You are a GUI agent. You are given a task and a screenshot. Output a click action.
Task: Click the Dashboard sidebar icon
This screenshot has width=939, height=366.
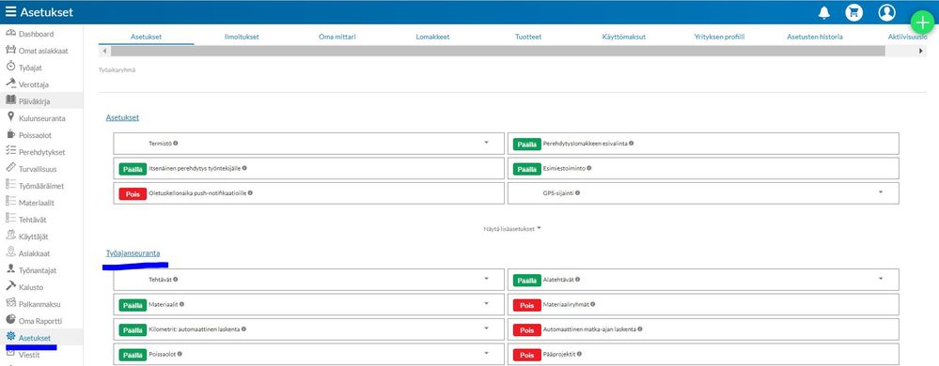[10, 33]
